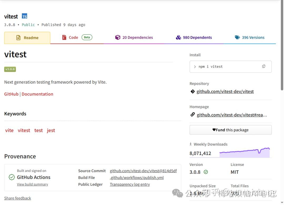Switch to the Code tab
The width and height of the screenshot is (284, 205).
click(x=77, y=38)
